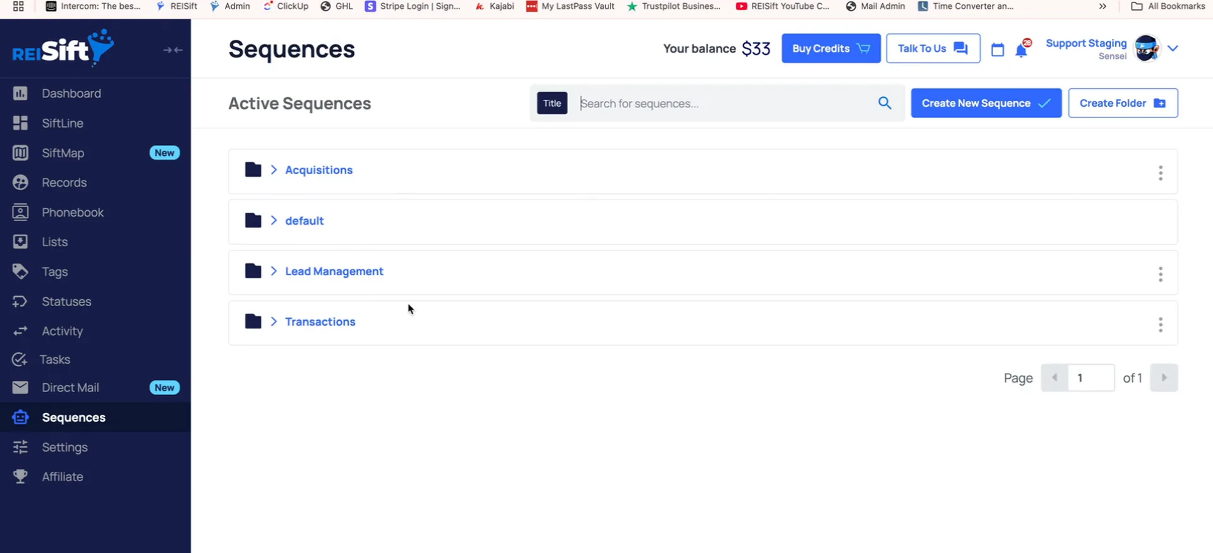Click the search magnifier icon

(884, 103)
